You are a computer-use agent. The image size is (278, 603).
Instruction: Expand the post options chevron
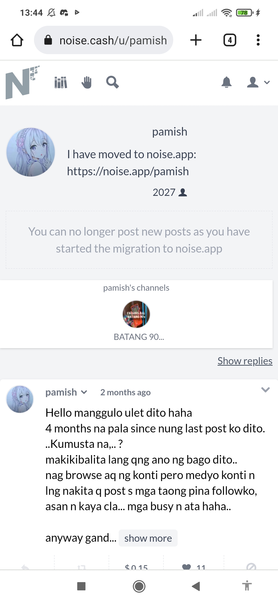265,390
